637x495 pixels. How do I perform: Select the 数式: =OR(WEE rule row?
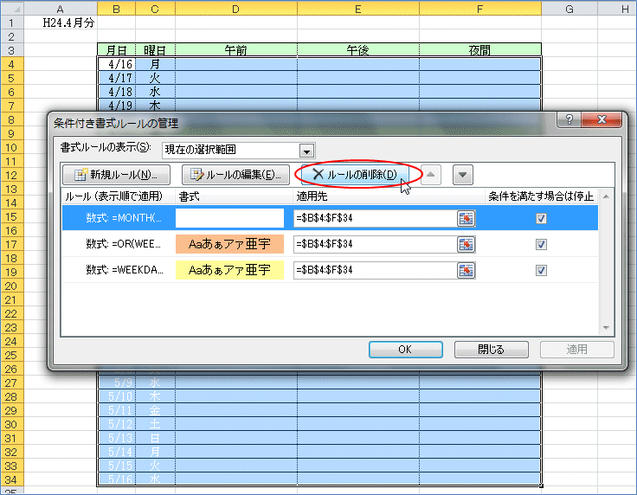[x=330, y=244]
